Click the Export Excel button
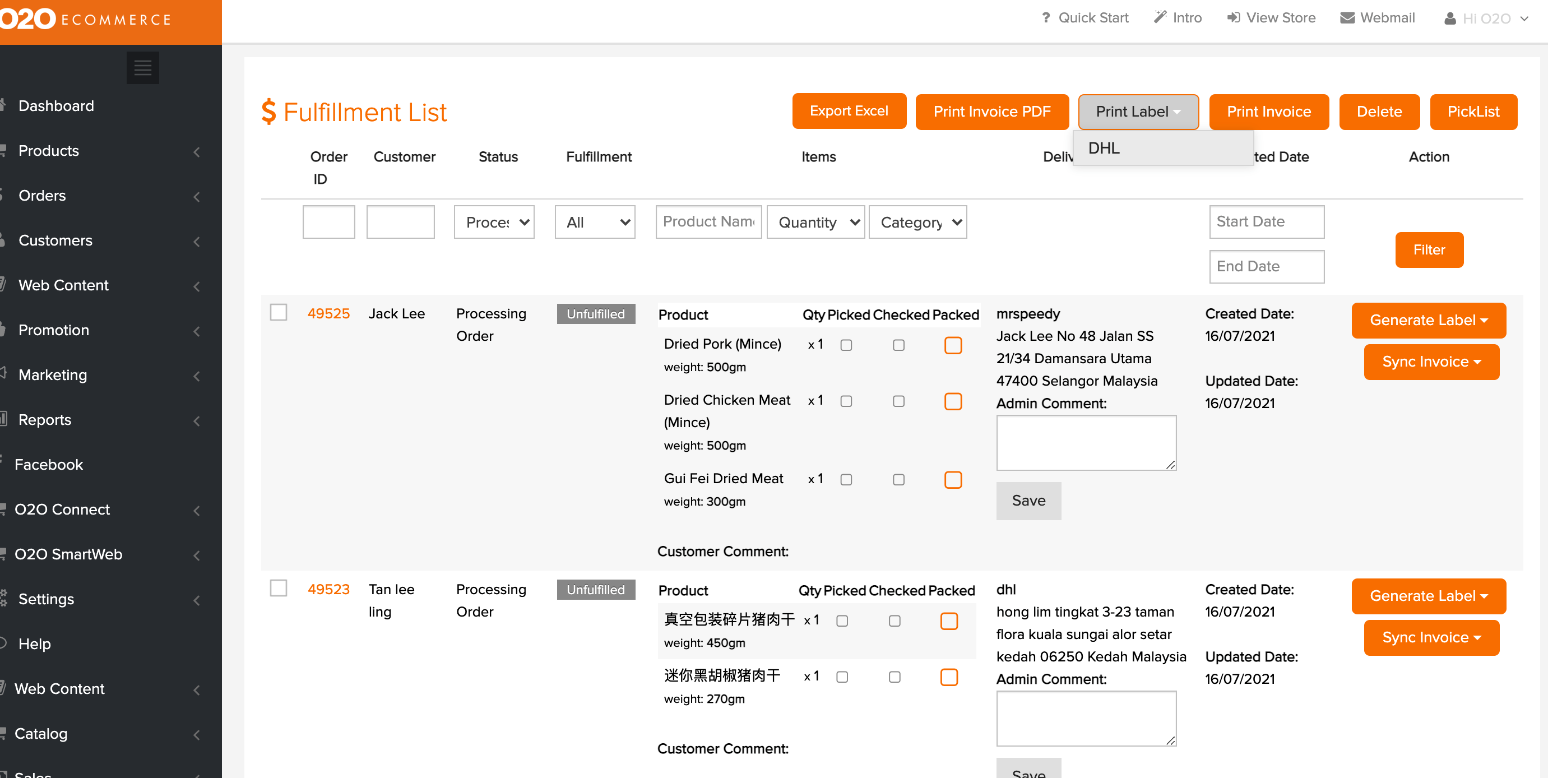The width and height of the screenshot is (1548, 778). pyautogui.click(x=849, y=111)
